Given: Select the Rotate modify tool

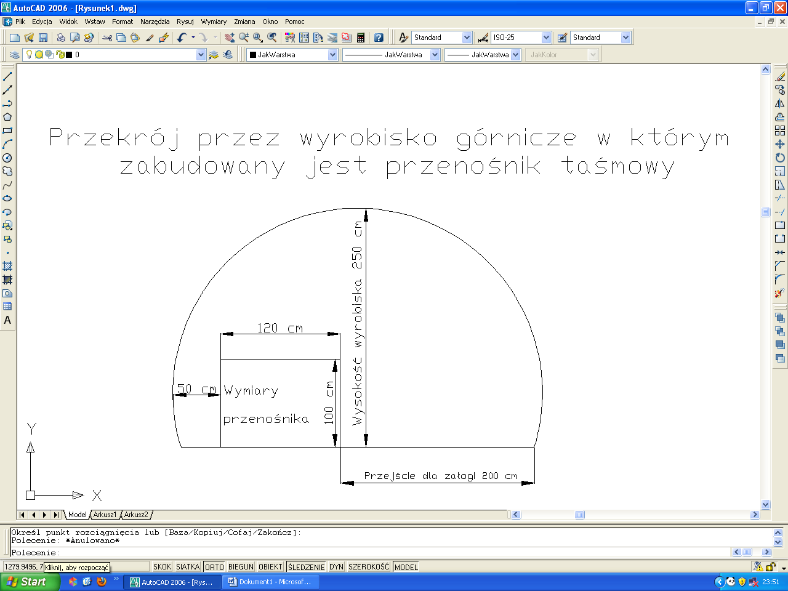Looking at the screenshot, I should click(780, 158).
